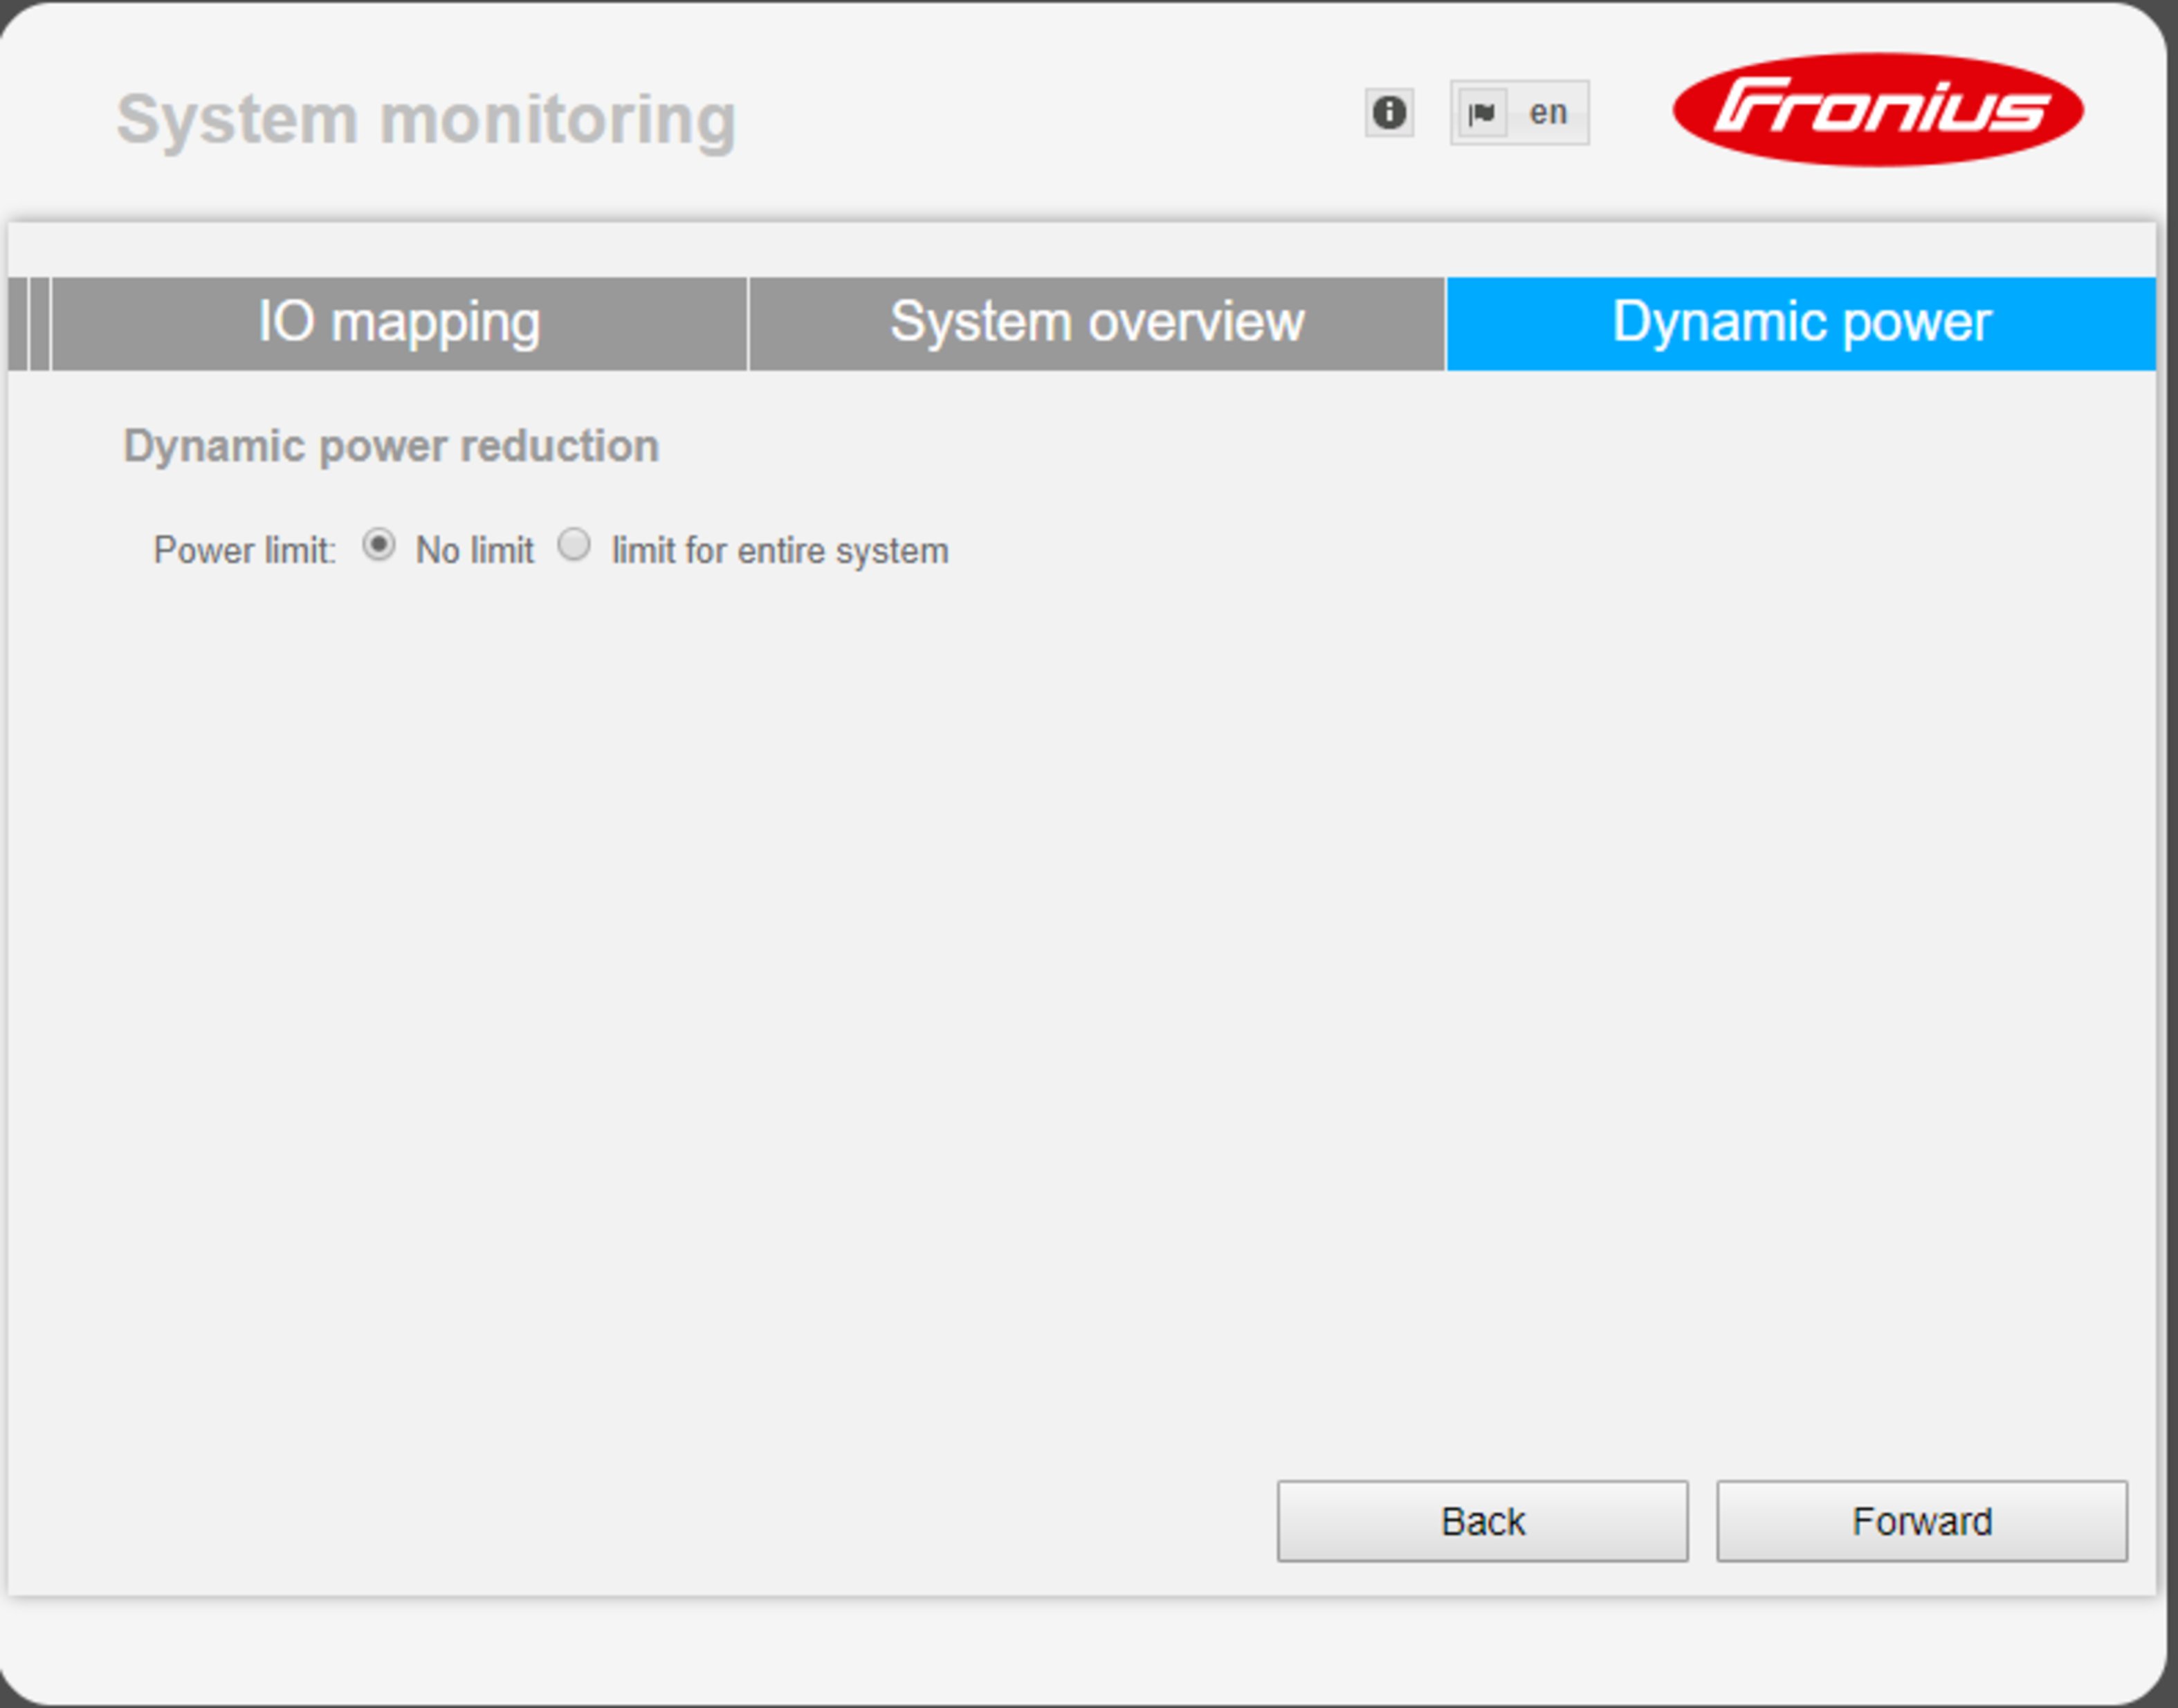Open the leftmost collapsed wizard step strip
This screenshot has width=2178, height=1708.
(17, 323)
